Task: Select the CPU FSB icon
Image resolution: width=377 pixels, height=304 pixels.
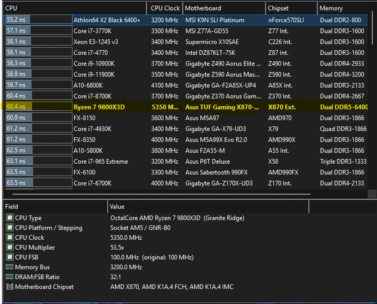Action: pos(9,257)
